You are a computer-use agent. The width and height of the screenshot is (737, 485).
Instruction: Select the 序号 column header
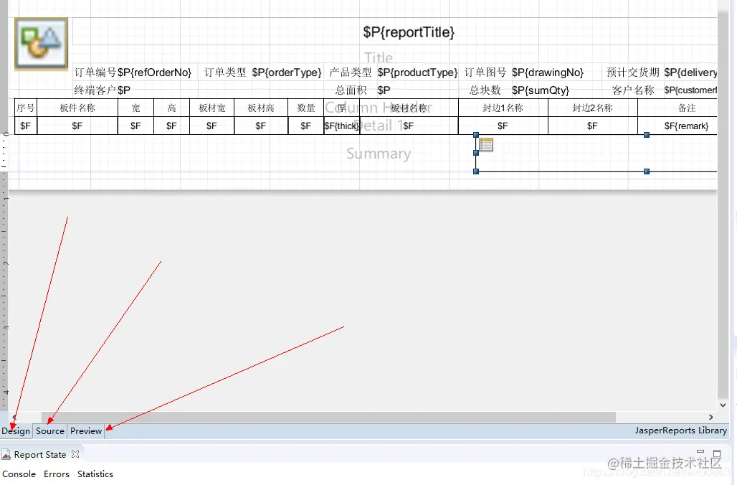coord(26,108)
